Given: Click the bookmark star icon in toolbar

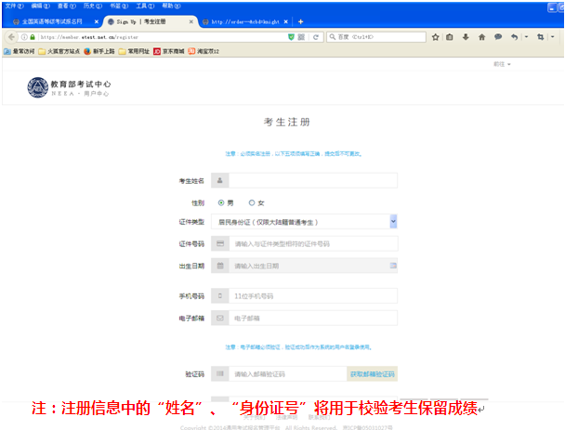Looking at the screenshot, I should coord(436,36).
